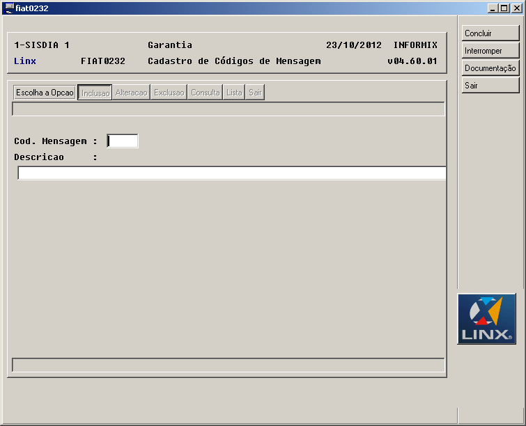Click the LINX logo image

click(487, 319)
